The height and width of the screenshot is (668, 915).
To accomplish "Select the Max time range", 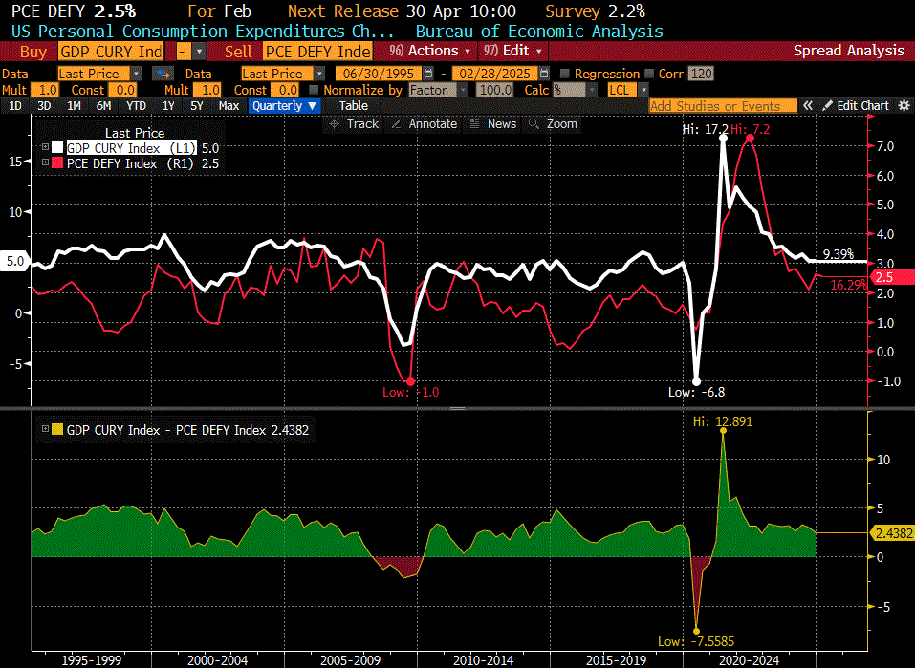I will click(x=229, y=105).
